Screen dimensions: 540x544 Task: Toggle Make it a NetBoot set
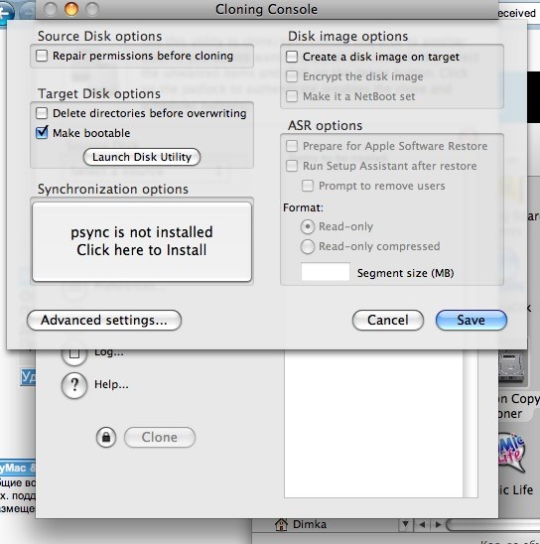(292, 96)
